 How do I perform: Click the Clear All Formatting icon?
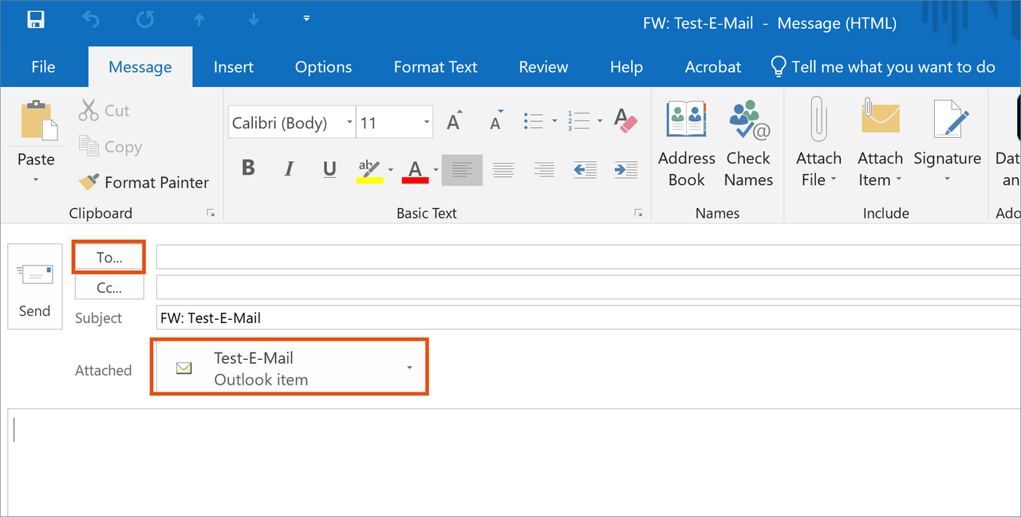coord(625,122)
